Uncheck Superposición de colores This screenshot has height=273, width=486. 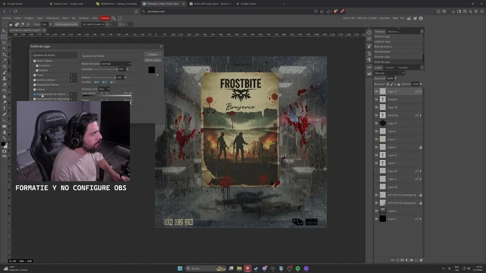pos(35,94)
